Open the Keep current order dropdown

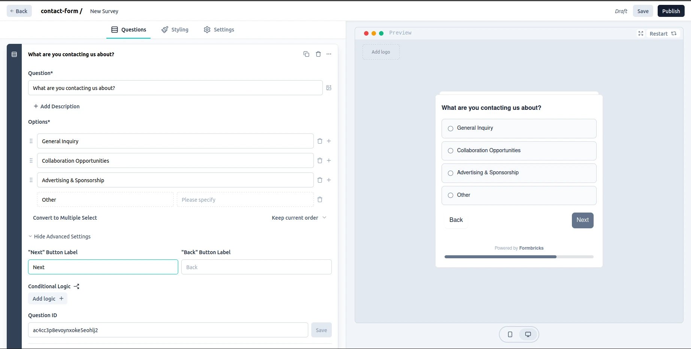tap(299, 218)
